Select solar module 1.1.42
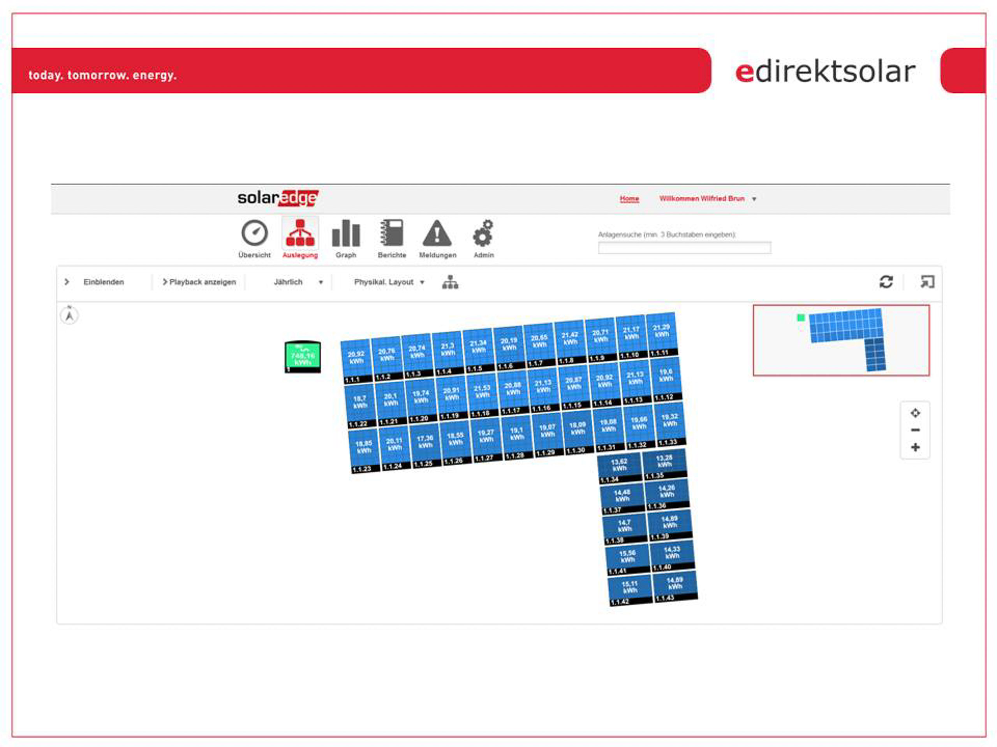Image resolution: width=997 pixels, height=747 pixels. click(x=630, y=591)
